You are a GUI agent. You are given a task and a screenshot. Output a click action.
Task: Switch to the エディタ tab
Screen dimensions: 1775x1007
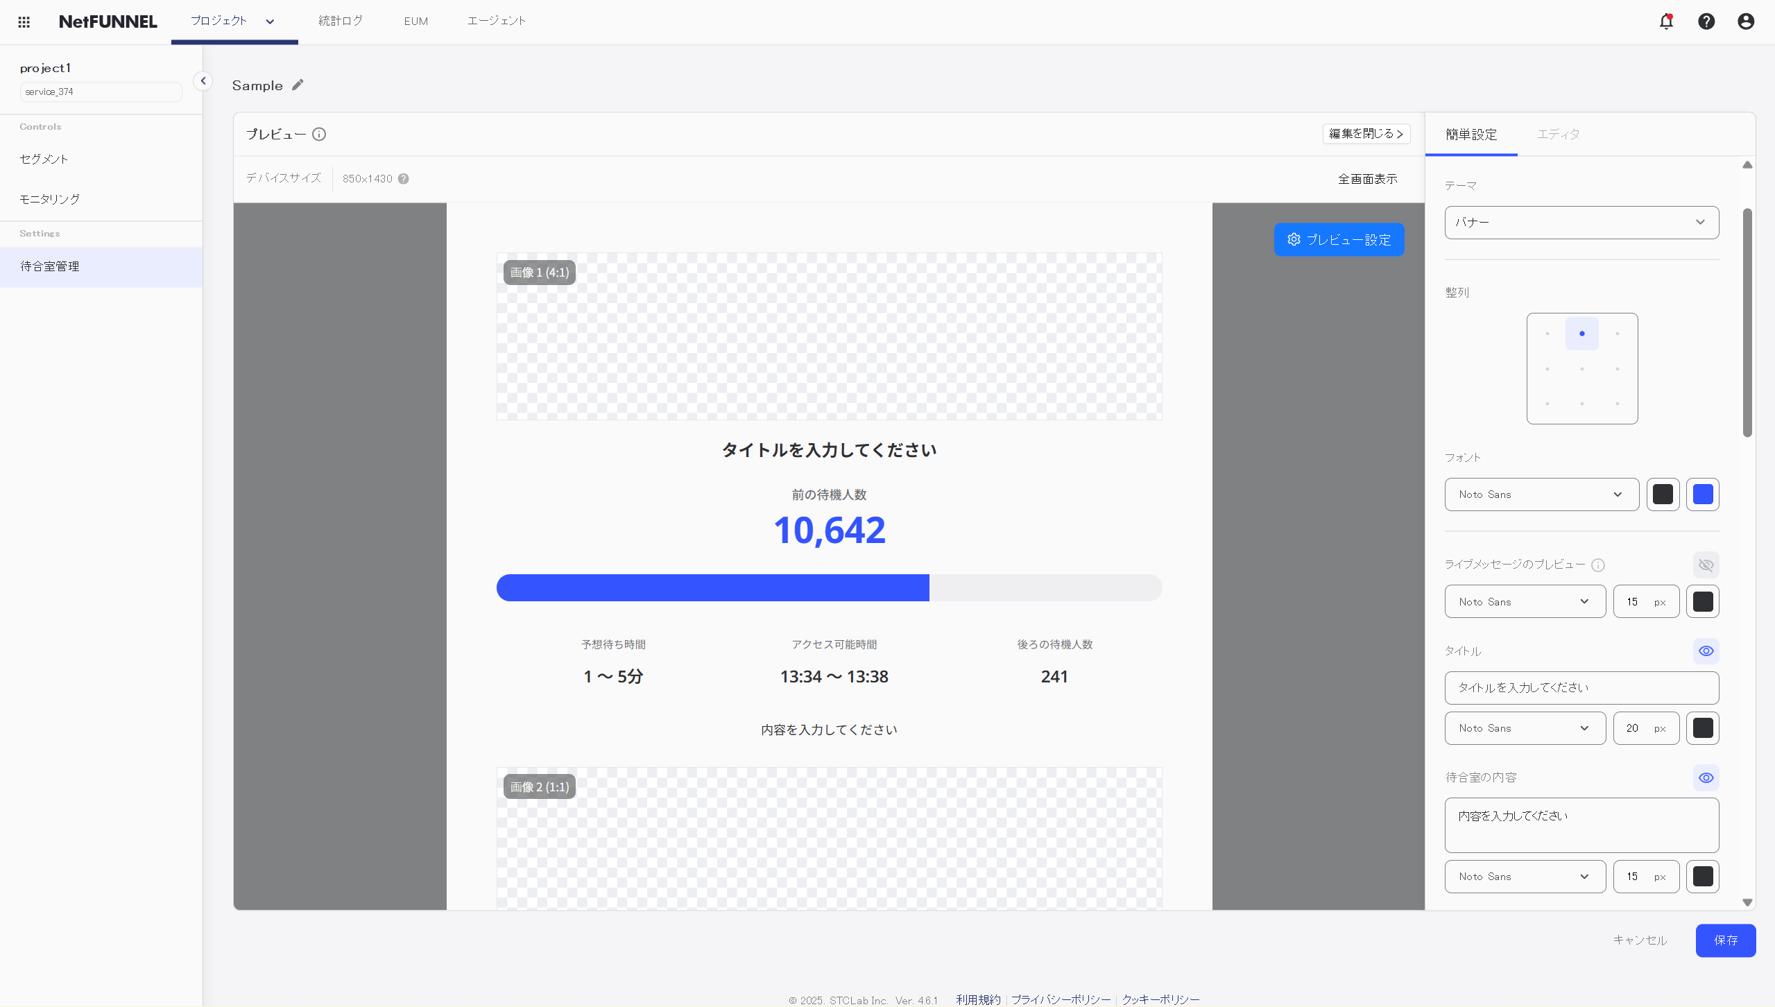[x=1558, y=134]
